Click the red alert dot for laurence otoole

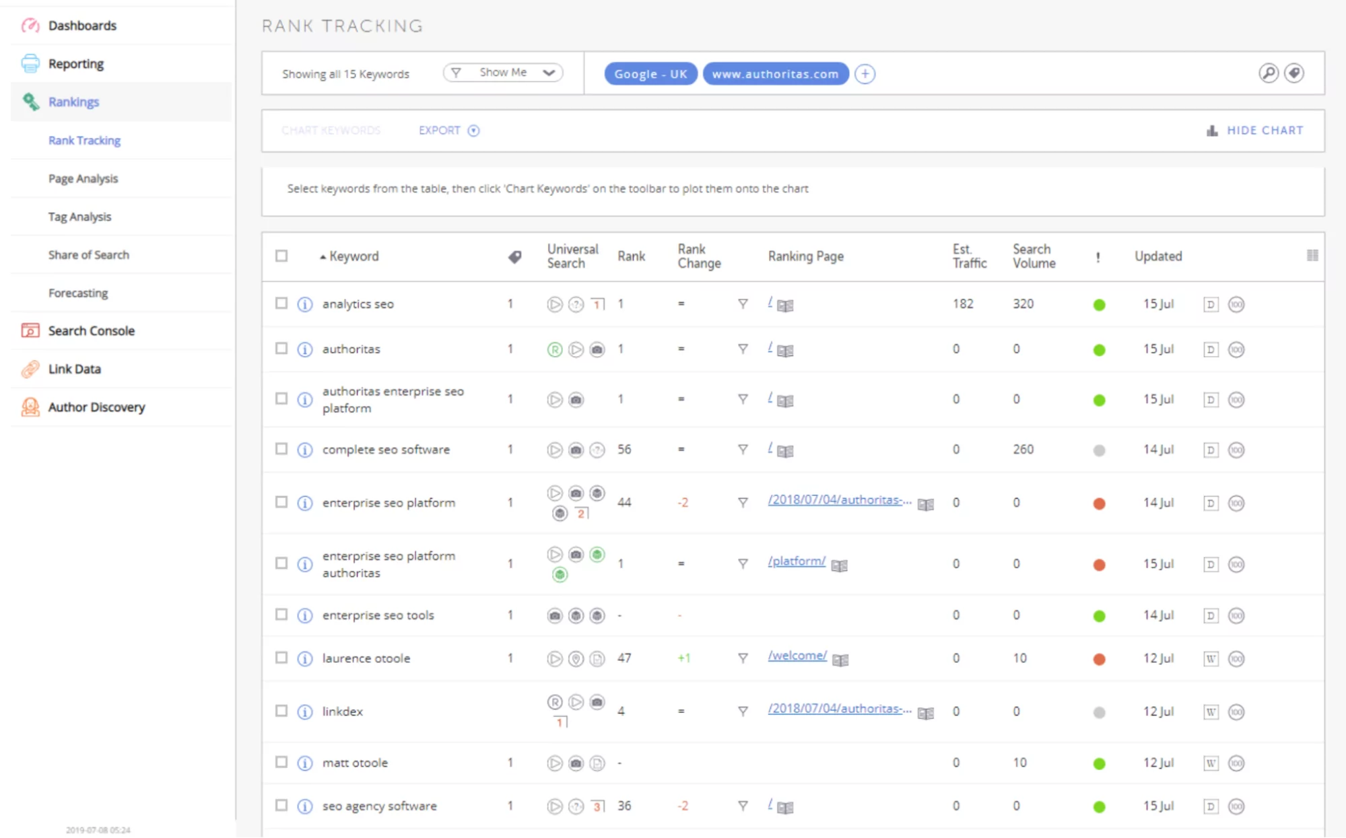tap(1099, 658)
